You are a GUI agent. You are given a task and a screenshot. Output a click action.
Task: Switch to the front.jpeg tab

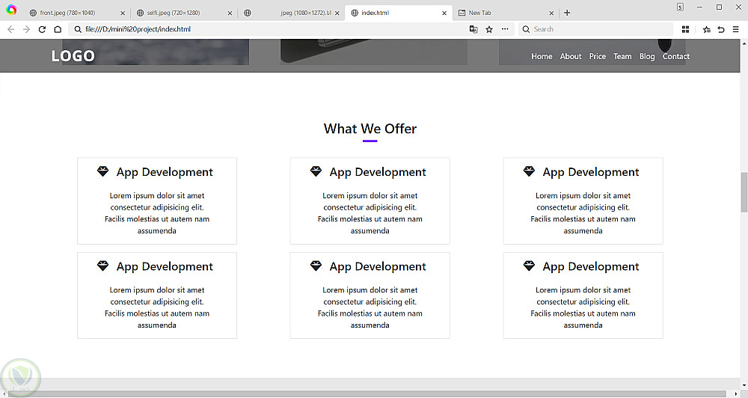[76, 13]
